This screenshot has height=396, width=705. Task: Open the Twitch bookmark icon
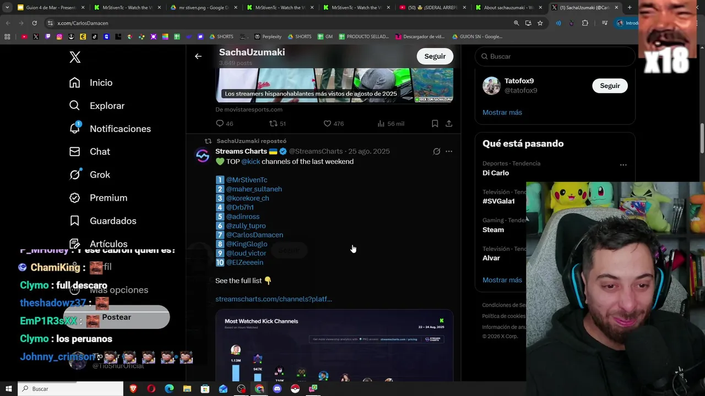pyautogui.click(x=48, y=37)
